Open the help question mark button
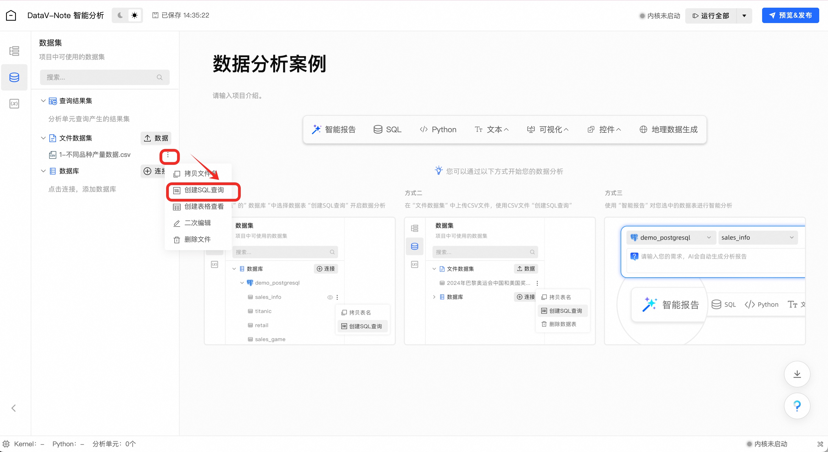The height and width of the screenshot is (452, 828). [797, 406]
